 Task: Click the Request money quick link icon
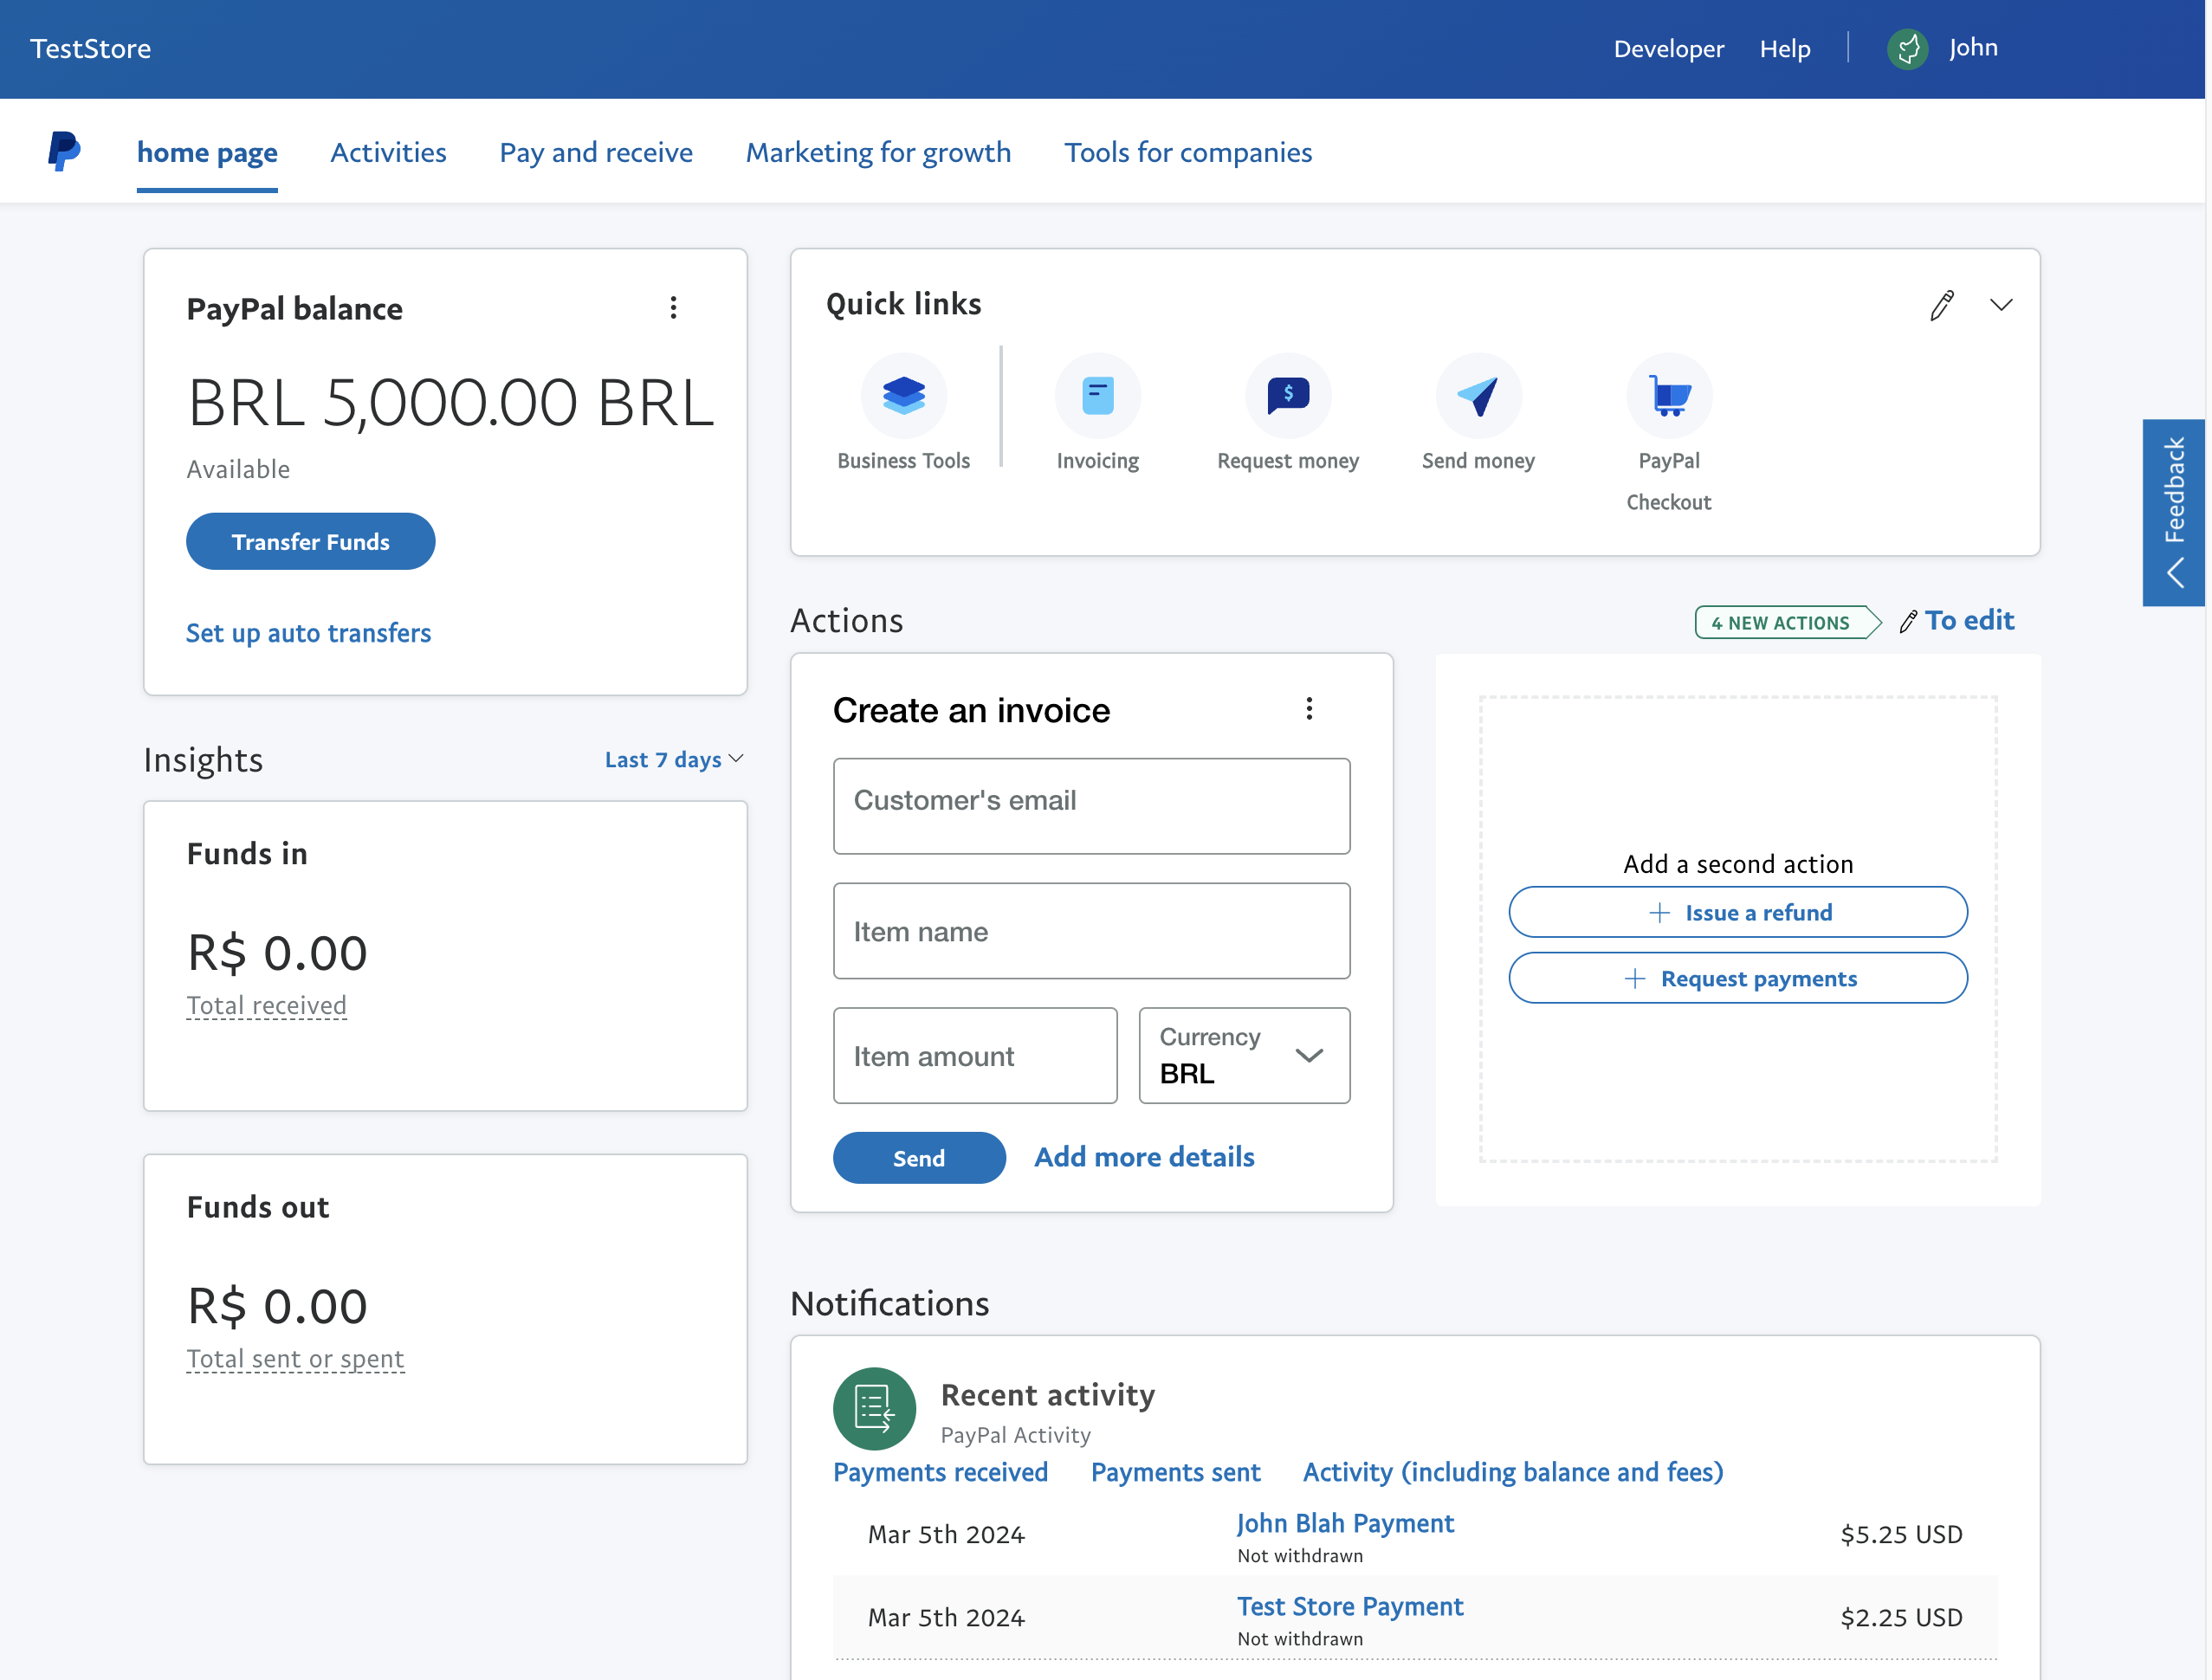tap(1288, 396)
